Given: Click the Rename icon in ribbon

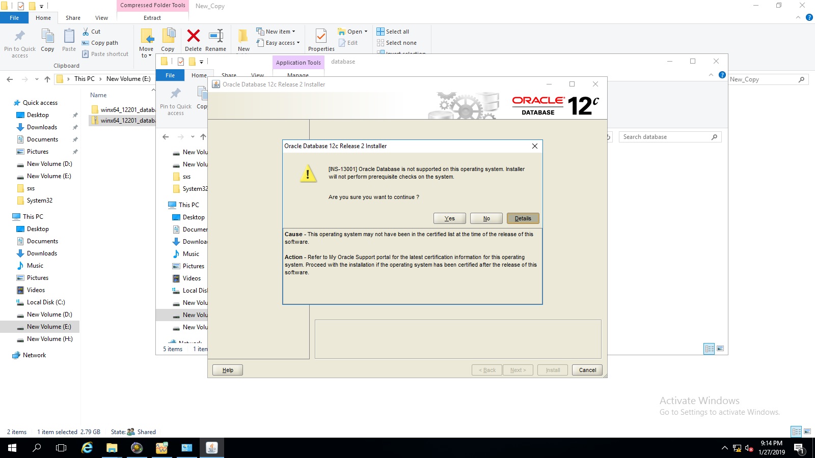Looking at the screenshot, I should point(216,37).
